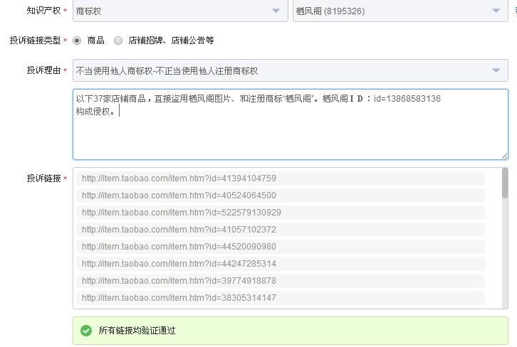Click the 所有链接均验证通过 status message

point(137,331)
